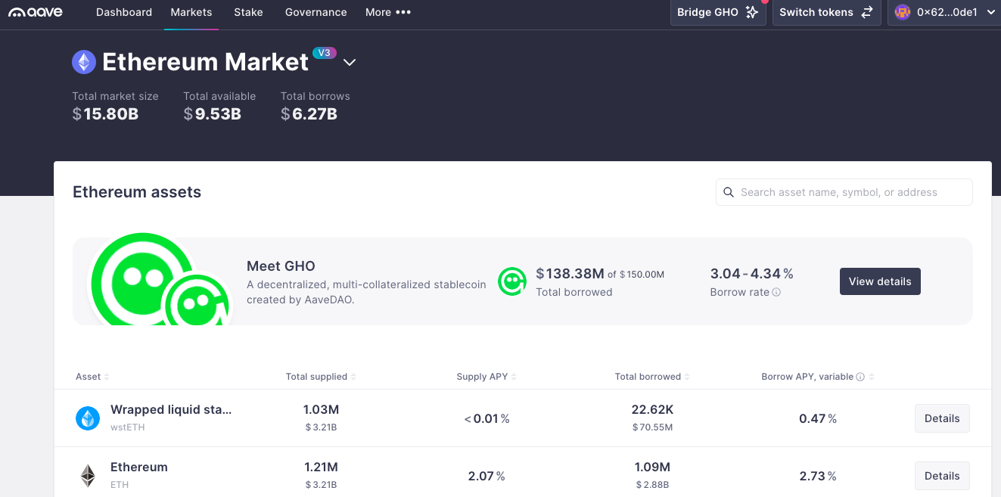The width and height of the screenshot is (1001, 497).
Task: Click the small GHO token icon near Total borrowed
Action: click(512, 281)
